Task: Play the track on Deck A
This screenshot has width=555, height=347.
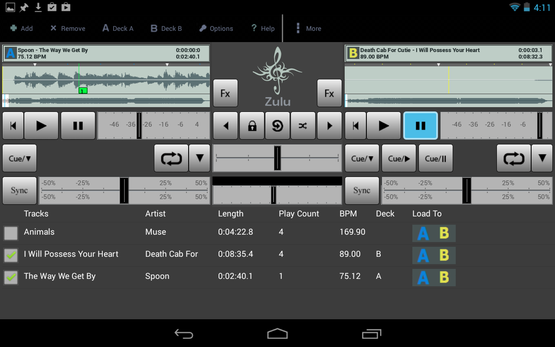Action: click(x=41, y=126)
